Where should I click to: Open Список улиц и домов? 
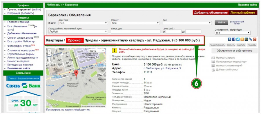[21, 38]
